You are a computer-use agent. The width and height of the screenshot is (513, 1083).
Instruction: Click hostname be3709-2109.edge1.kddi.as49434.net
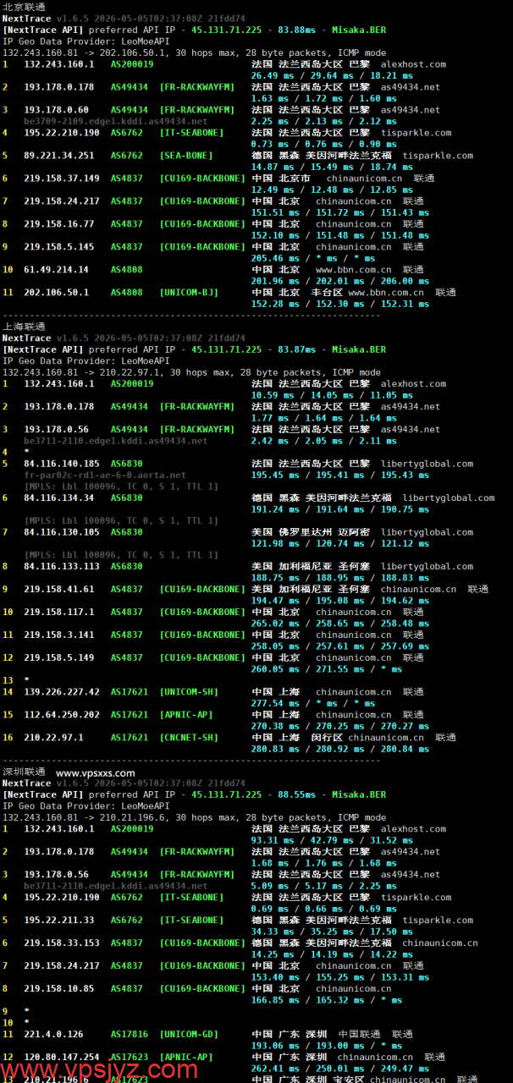[115, 122]
